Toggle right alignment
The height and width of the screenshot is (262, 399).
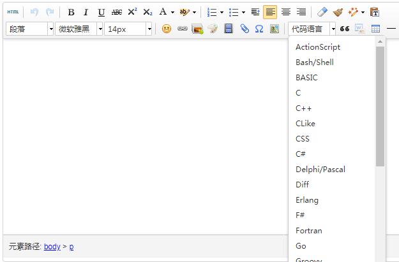[301, 12]
